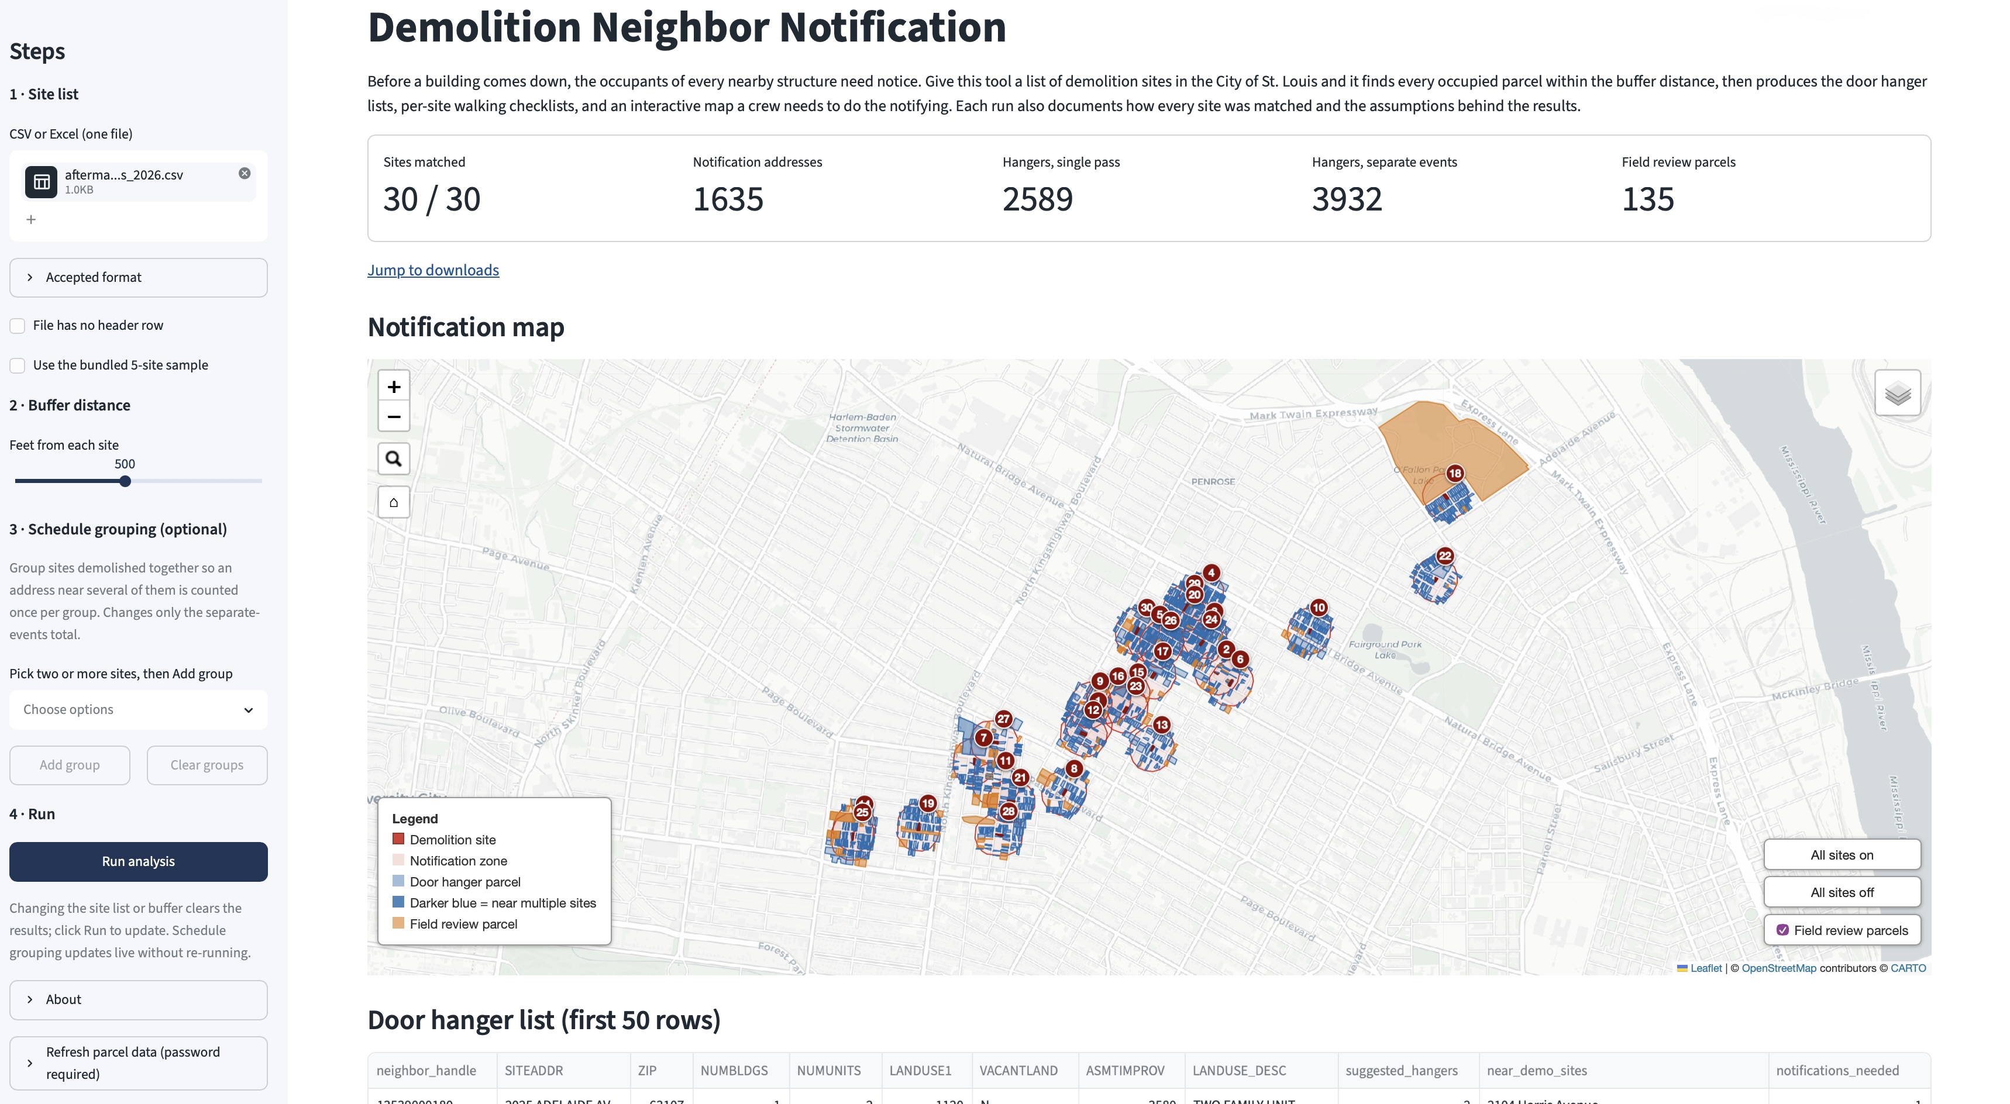2010x1104 pixels.
Task: Open the map layers control
Action: coord(1898,393)
